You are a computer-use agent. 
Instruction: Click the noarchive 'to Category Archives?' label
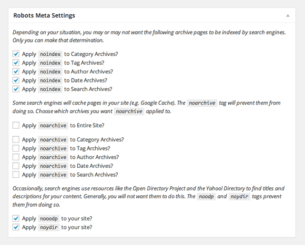[97, 140]
